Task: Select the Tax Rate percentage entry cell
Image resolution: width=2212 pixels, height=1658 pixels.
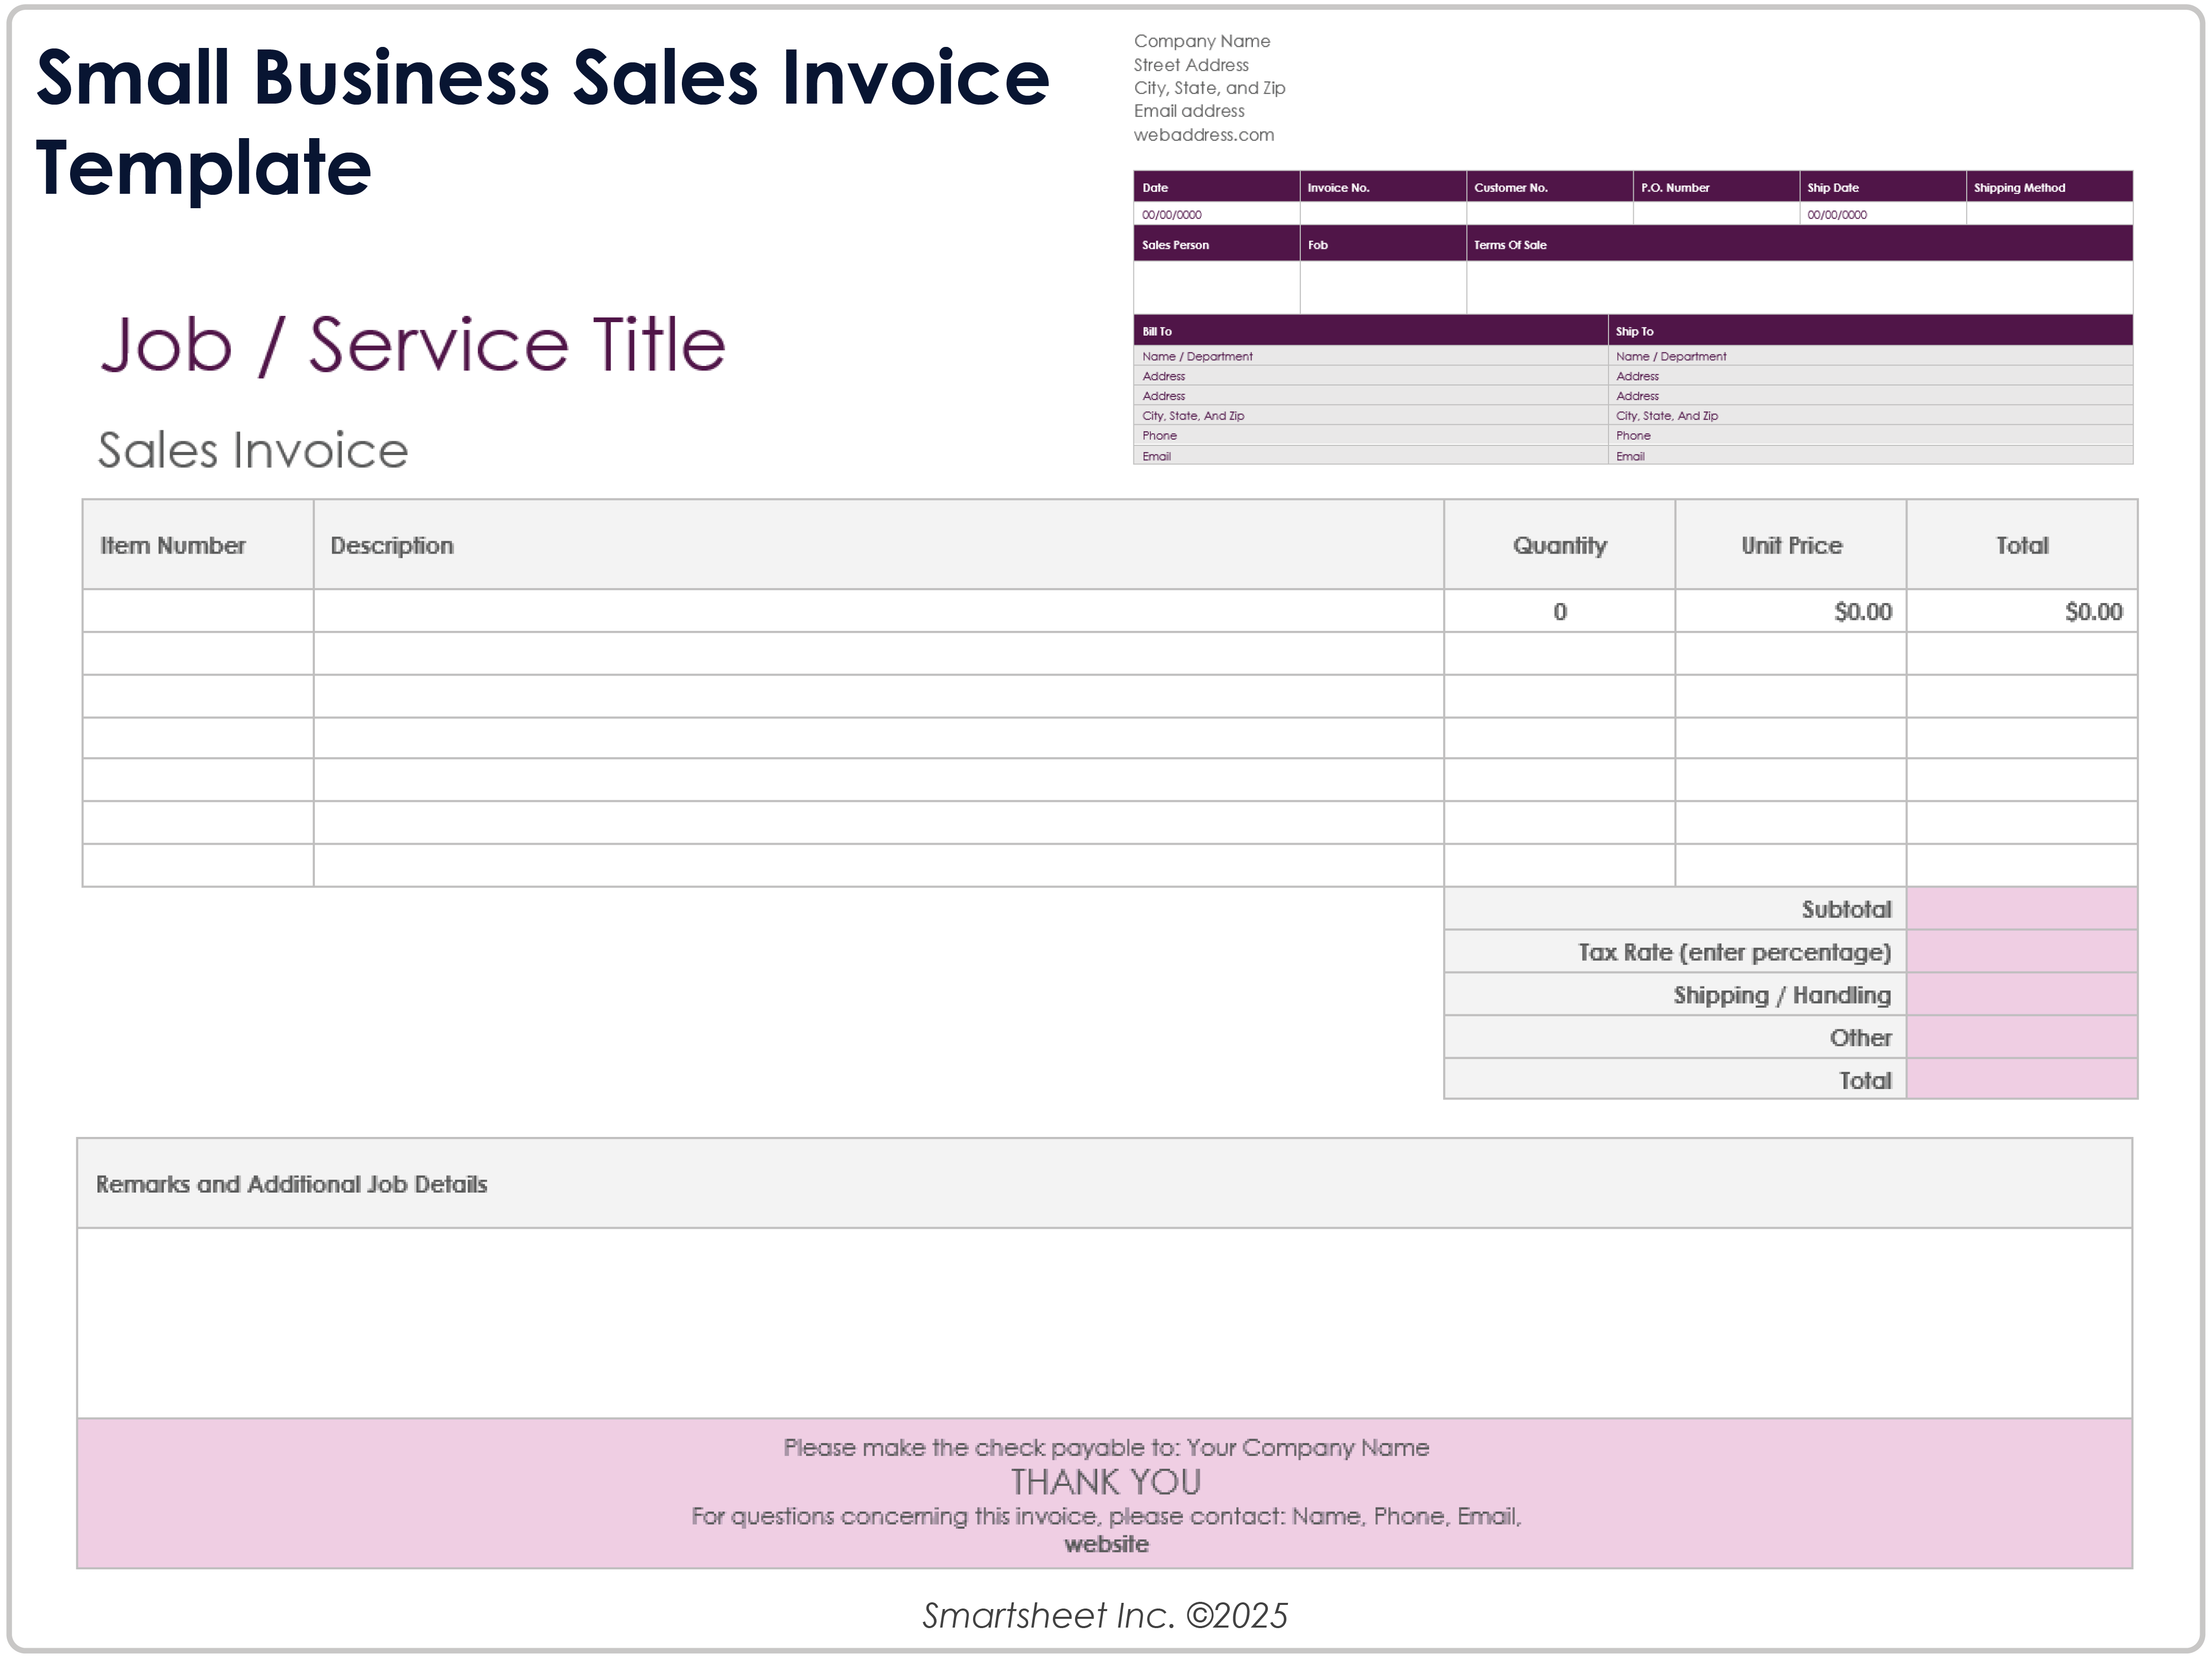Action: 2024,951
